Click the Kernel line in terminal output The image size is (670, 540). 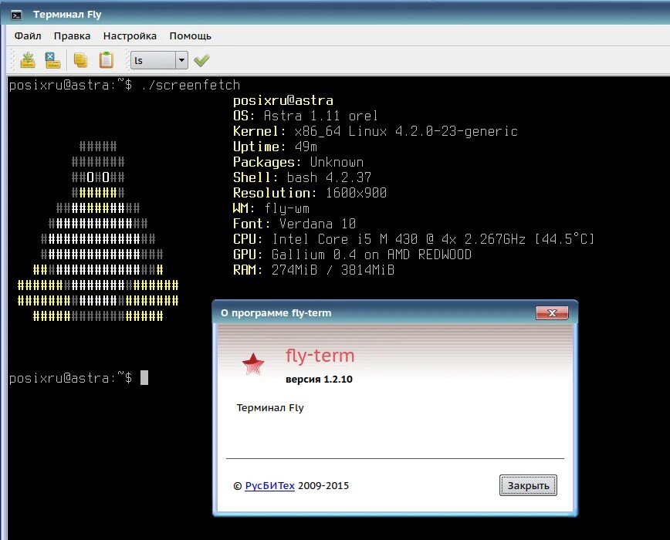tap(375, 131)
